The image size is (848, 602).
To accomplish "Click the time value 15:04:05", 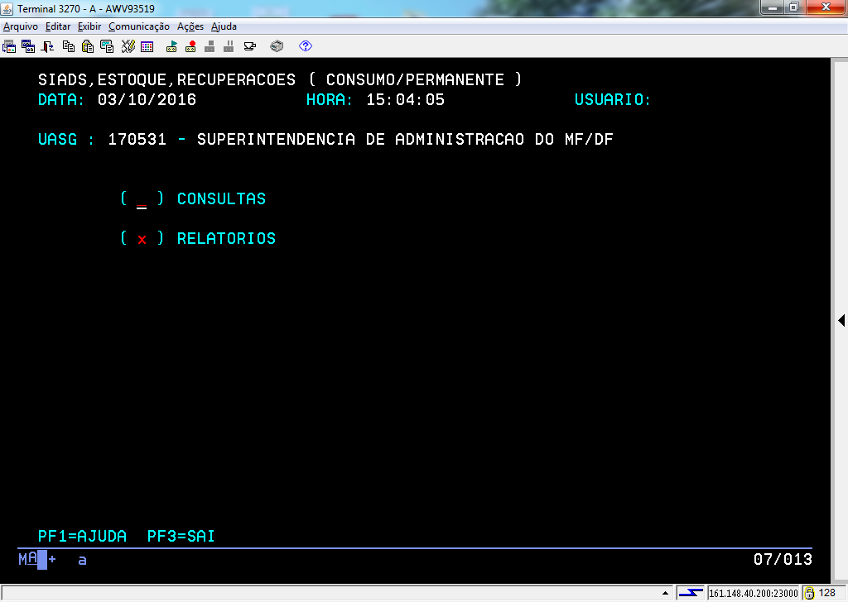I will pos(406,100).
